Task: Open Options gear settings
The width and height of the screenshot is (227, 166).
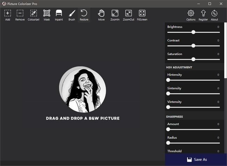Action: 191,15
